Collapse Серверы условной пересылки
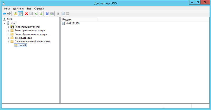Viewport: 211px width, 110px height. pos(8,42)
